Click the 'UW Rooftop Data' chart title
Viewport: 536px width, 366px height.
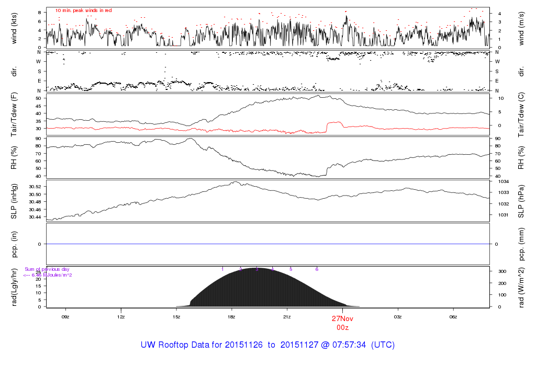(267, 345)
